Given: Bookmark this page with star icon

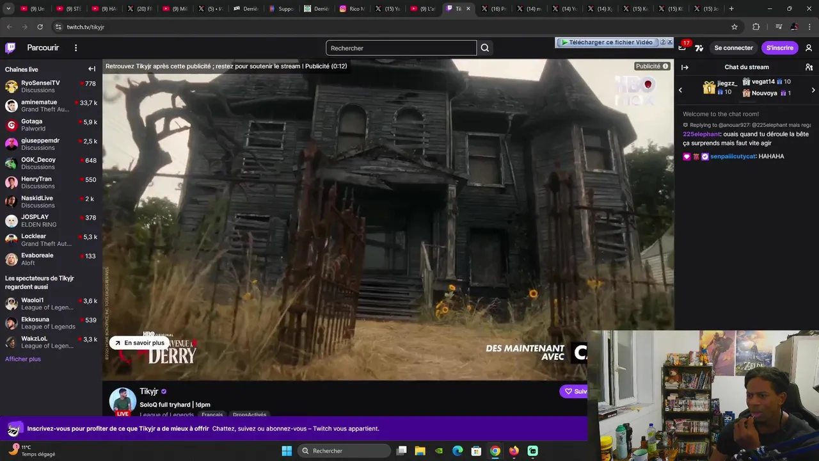Looking at the screenshot, I should pos(735,27).
